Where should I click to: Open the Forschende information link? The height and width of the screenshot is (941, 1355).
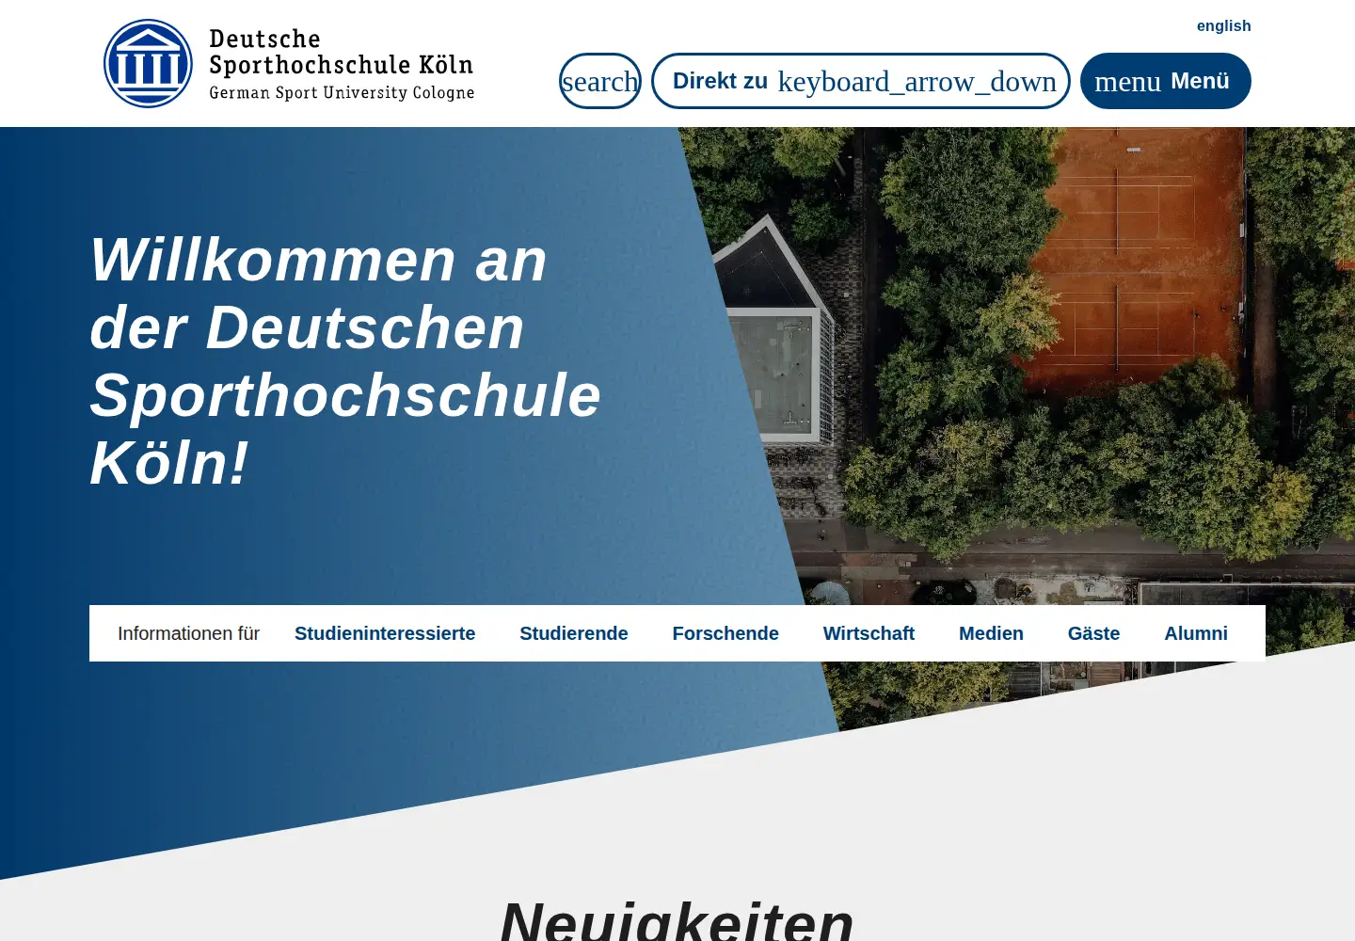click(725, 633)
